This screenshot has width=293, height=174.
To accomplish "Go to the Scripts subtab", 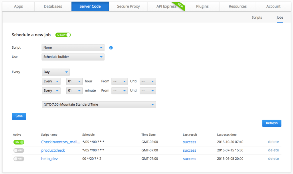I will click(257, 17).
